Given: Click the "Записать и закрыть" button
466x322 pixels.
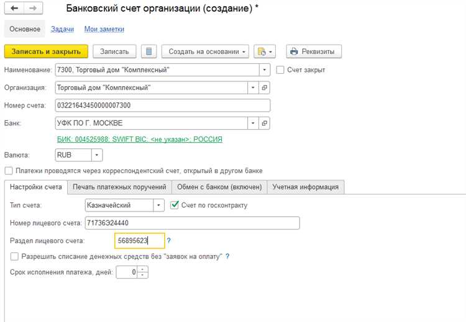Looking at the screenshot, I should click(46, 51).
